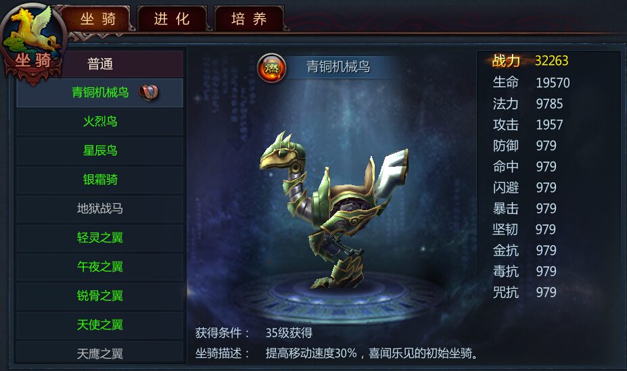Pick 天使之翼 from the list

click(100, 324)
